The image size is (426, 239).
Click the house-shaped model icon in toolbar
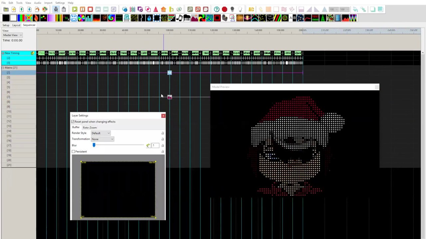pos(163,9)
